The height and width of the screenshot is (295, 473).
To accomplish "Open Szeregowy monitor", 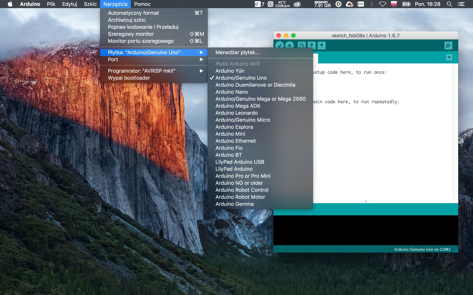I will [154, 34].
